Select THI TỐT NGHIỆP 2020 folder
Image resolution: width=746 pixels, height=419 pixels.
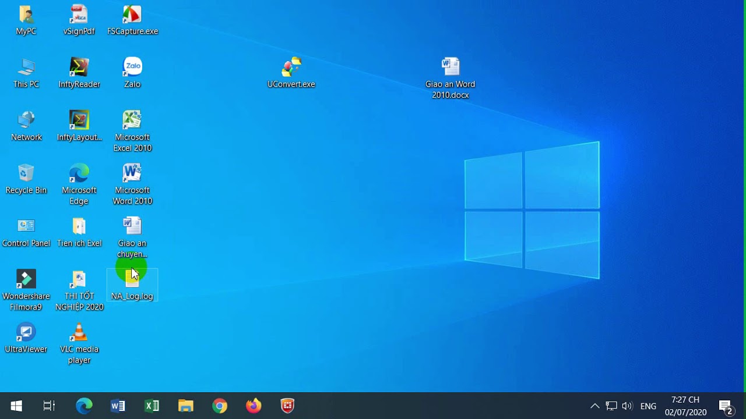[x=79, y=290]
